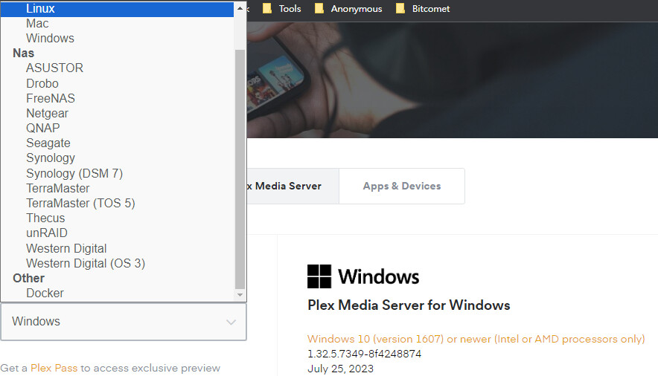Viewport: 658px width, 376px height.
Task: Click scrollbar down arrow in platform list
Action: [x=240, y=295]
